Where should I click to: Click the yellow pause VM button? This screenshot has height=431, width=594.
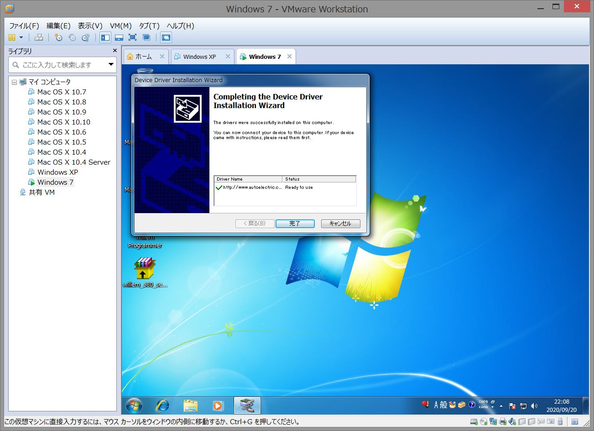tap(12, 37)
